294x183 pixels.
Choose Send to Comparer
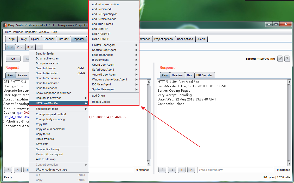point(59,83)
